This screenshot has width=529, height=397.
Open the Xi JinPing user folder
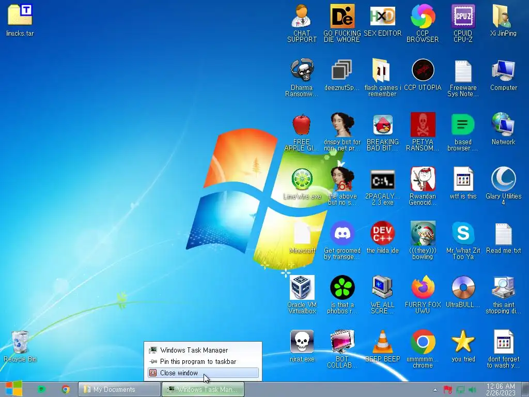(x=503, y=16)
